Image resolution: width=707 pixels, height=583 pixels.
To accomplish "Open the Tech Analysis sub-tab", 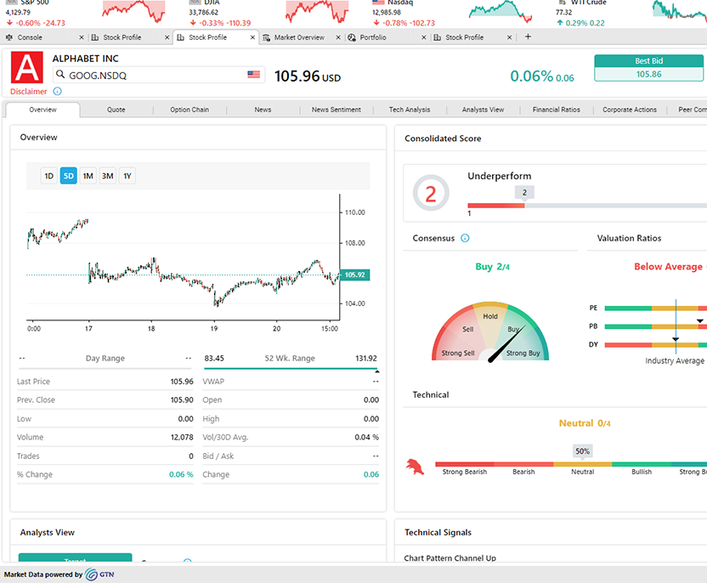I will click(x=410, y=110).
